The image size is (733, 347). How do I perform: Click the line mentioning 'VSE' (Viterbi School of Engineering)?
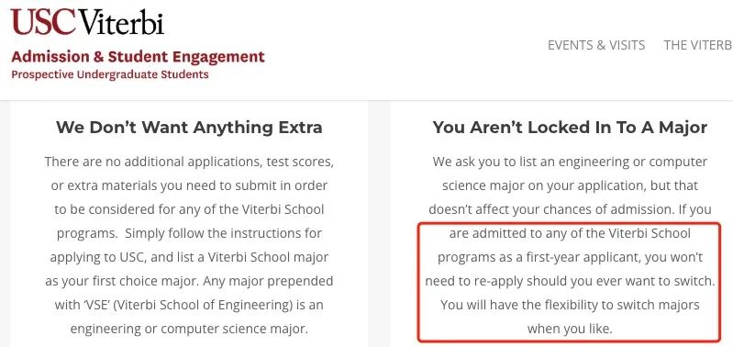(x=189, y=305)
